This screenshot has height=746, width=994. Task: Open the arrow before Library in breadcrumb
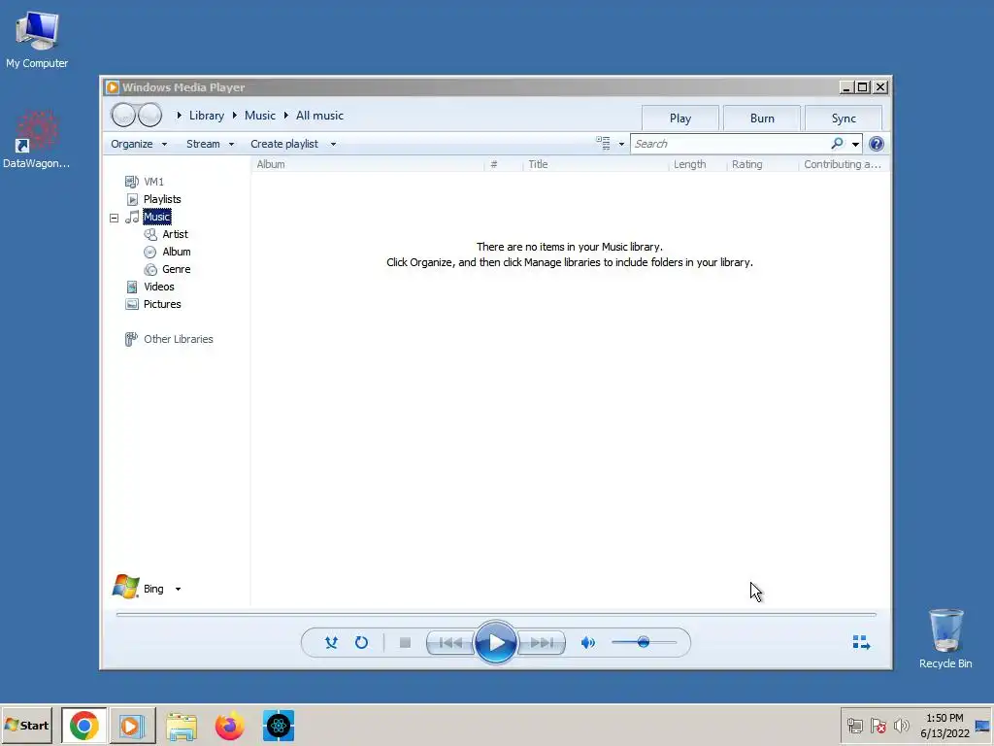coord(180,116)
